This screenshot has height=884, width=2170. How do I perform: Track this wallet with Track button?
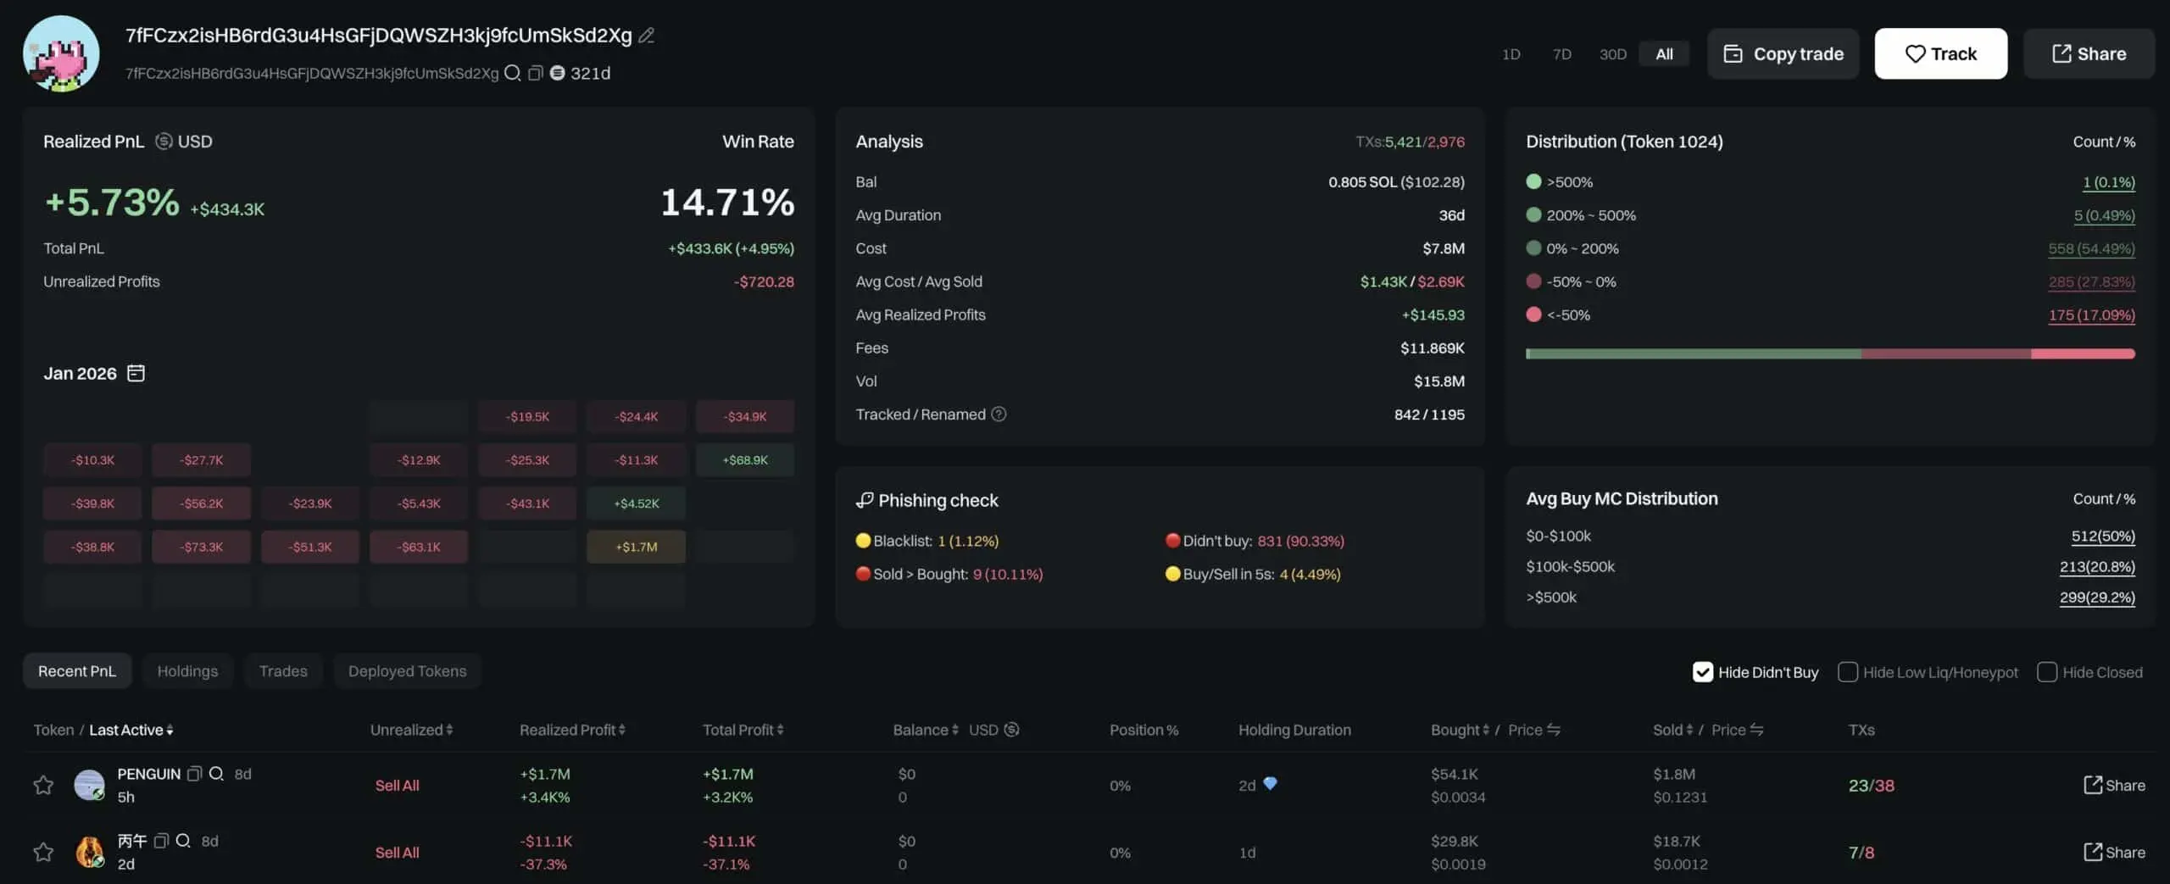(x=1940, y=54)
